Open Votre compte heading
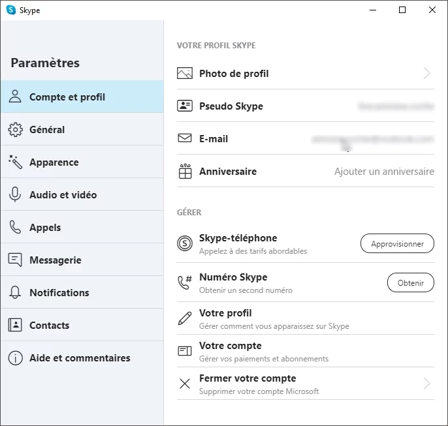This screenshot has width=448, height=426. click(231, 346)
